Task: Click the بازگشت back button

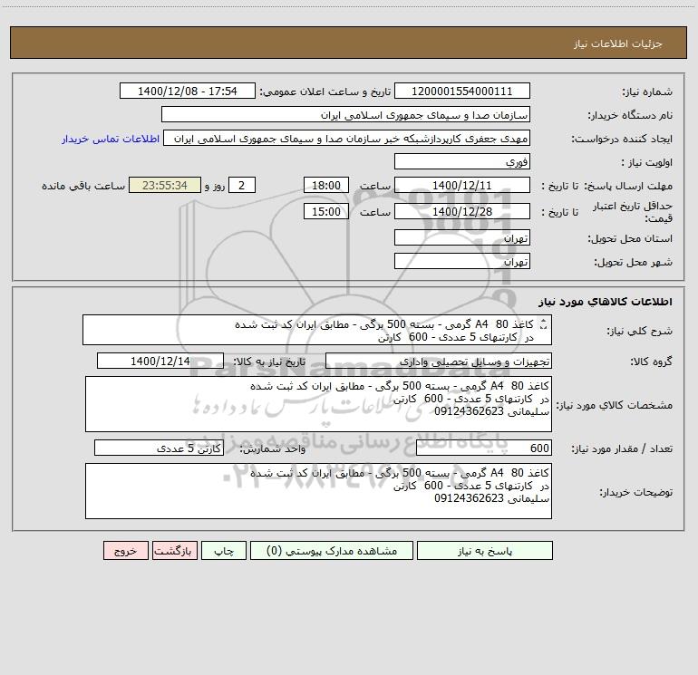Action: 174,551
